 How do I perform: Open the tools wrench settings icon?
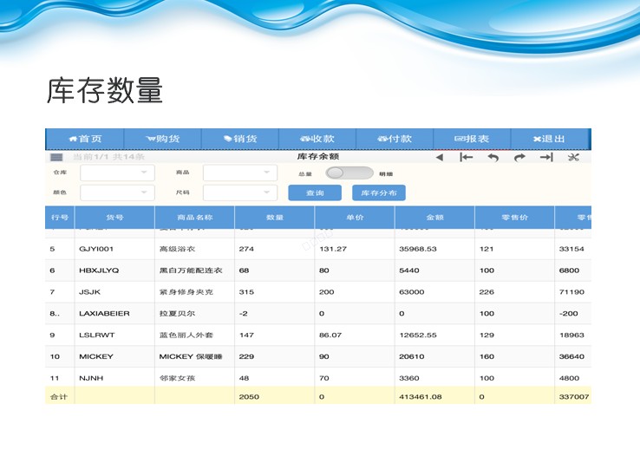[x=573, y=157]
